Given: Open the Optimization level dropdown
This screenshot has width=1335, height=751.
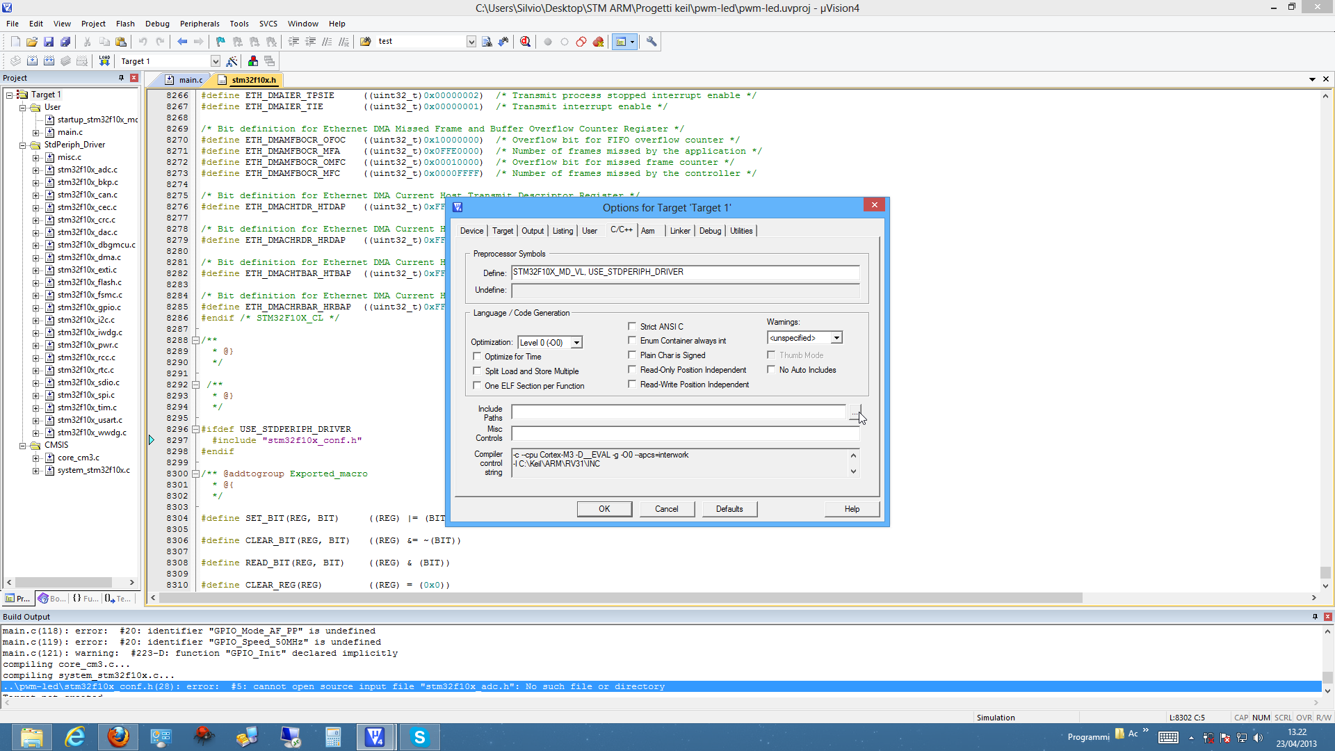Looking at the screenshot, I should (x=576, y=343).
